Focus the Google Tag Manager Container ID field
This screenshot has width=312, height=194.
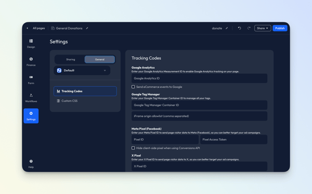pyautogui.click(x=199, y=105)
